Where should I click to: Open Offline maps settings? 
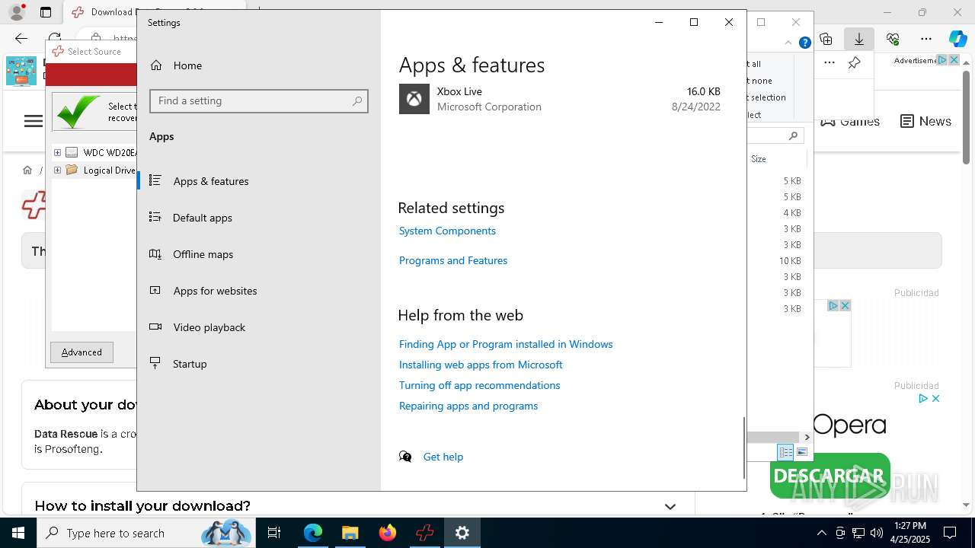pyautogui.click(x=259, y=254)
